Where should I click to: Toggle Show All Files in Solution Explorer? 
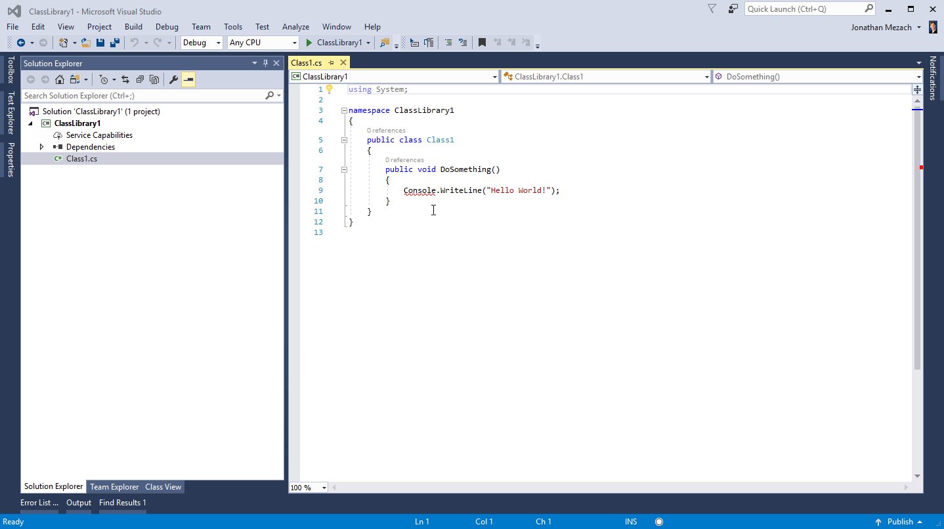pos(154,79)
